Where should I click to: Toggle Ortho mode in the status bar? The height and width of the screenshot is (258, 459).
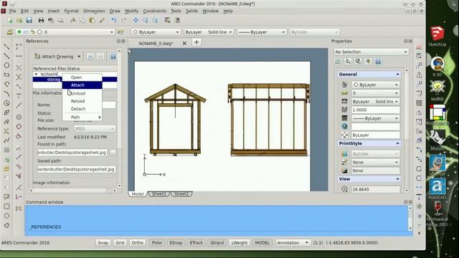pyautogui.click(x=137, y=243)
